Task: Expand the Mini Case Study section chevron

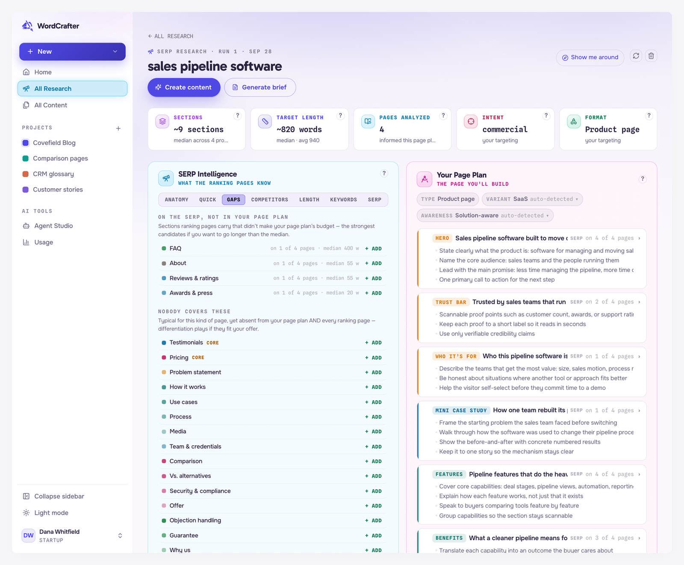Action: point(640,411)
